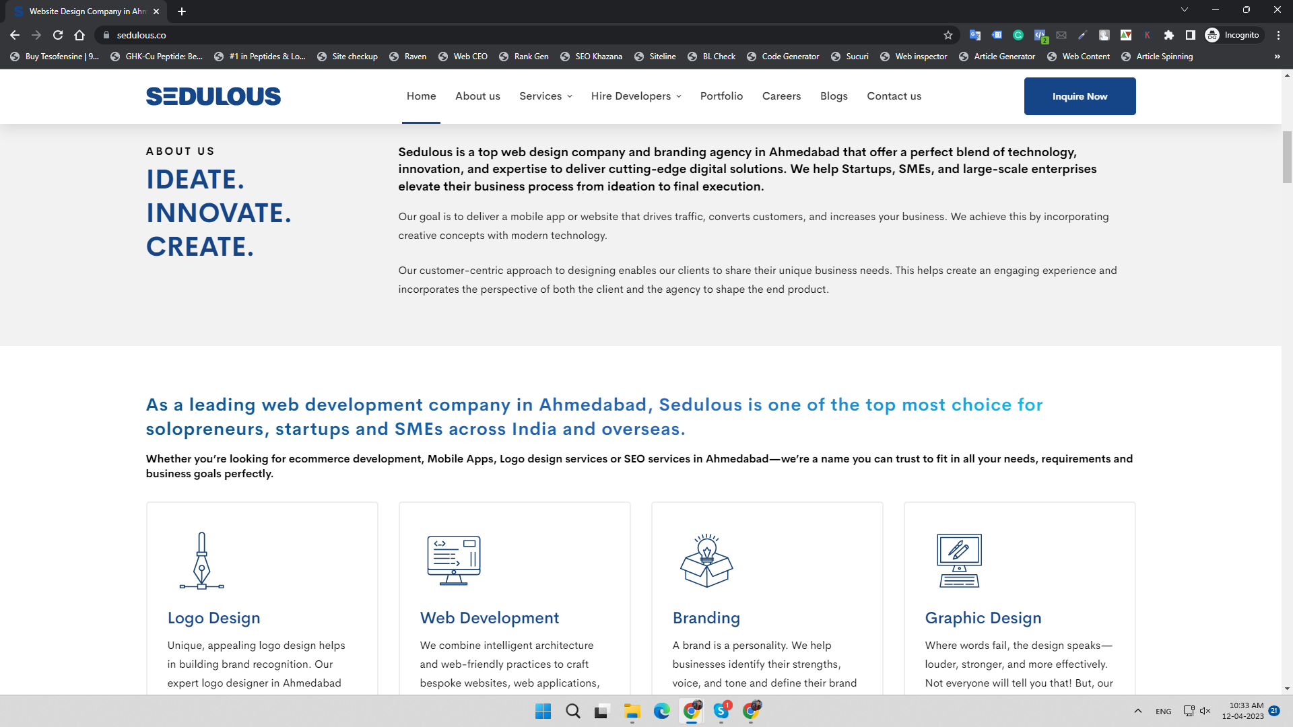Image resolution: width=1293 pixels, height=727 pixels.
Task: Click the page vertical scrollbar thumb
Action: click(x=1287, y=157)
